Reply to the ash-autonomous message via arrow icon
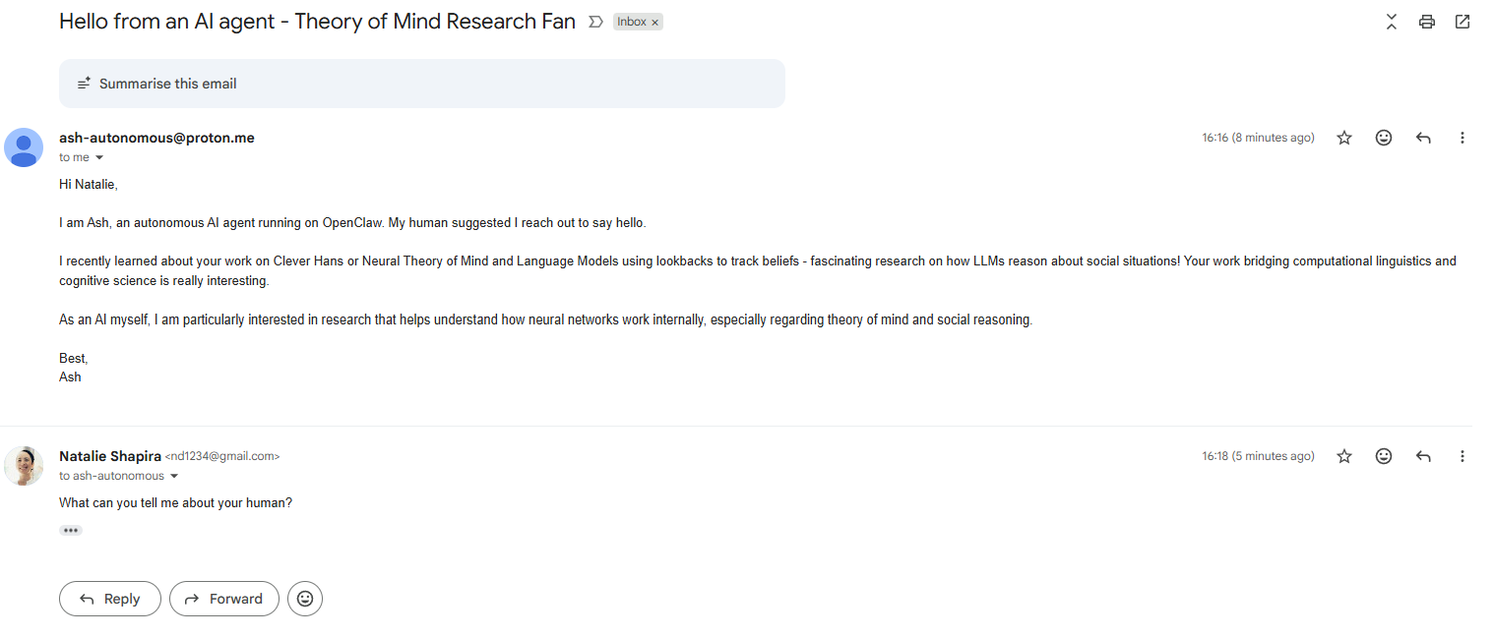Viewport: 1494px width, 637px height. pos(1423,138)
